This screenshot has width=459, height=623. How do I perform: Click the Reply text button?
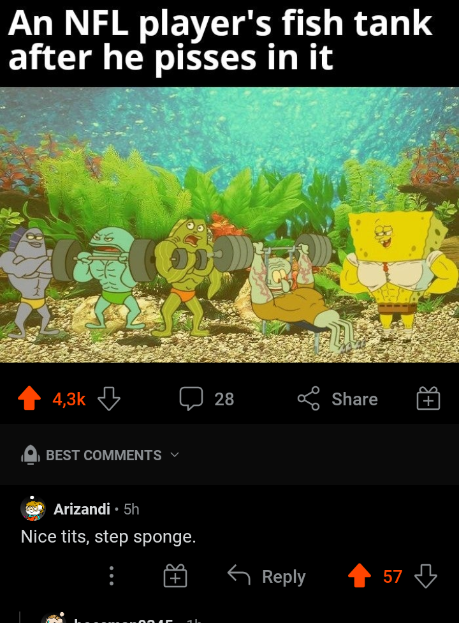[284, 576]
